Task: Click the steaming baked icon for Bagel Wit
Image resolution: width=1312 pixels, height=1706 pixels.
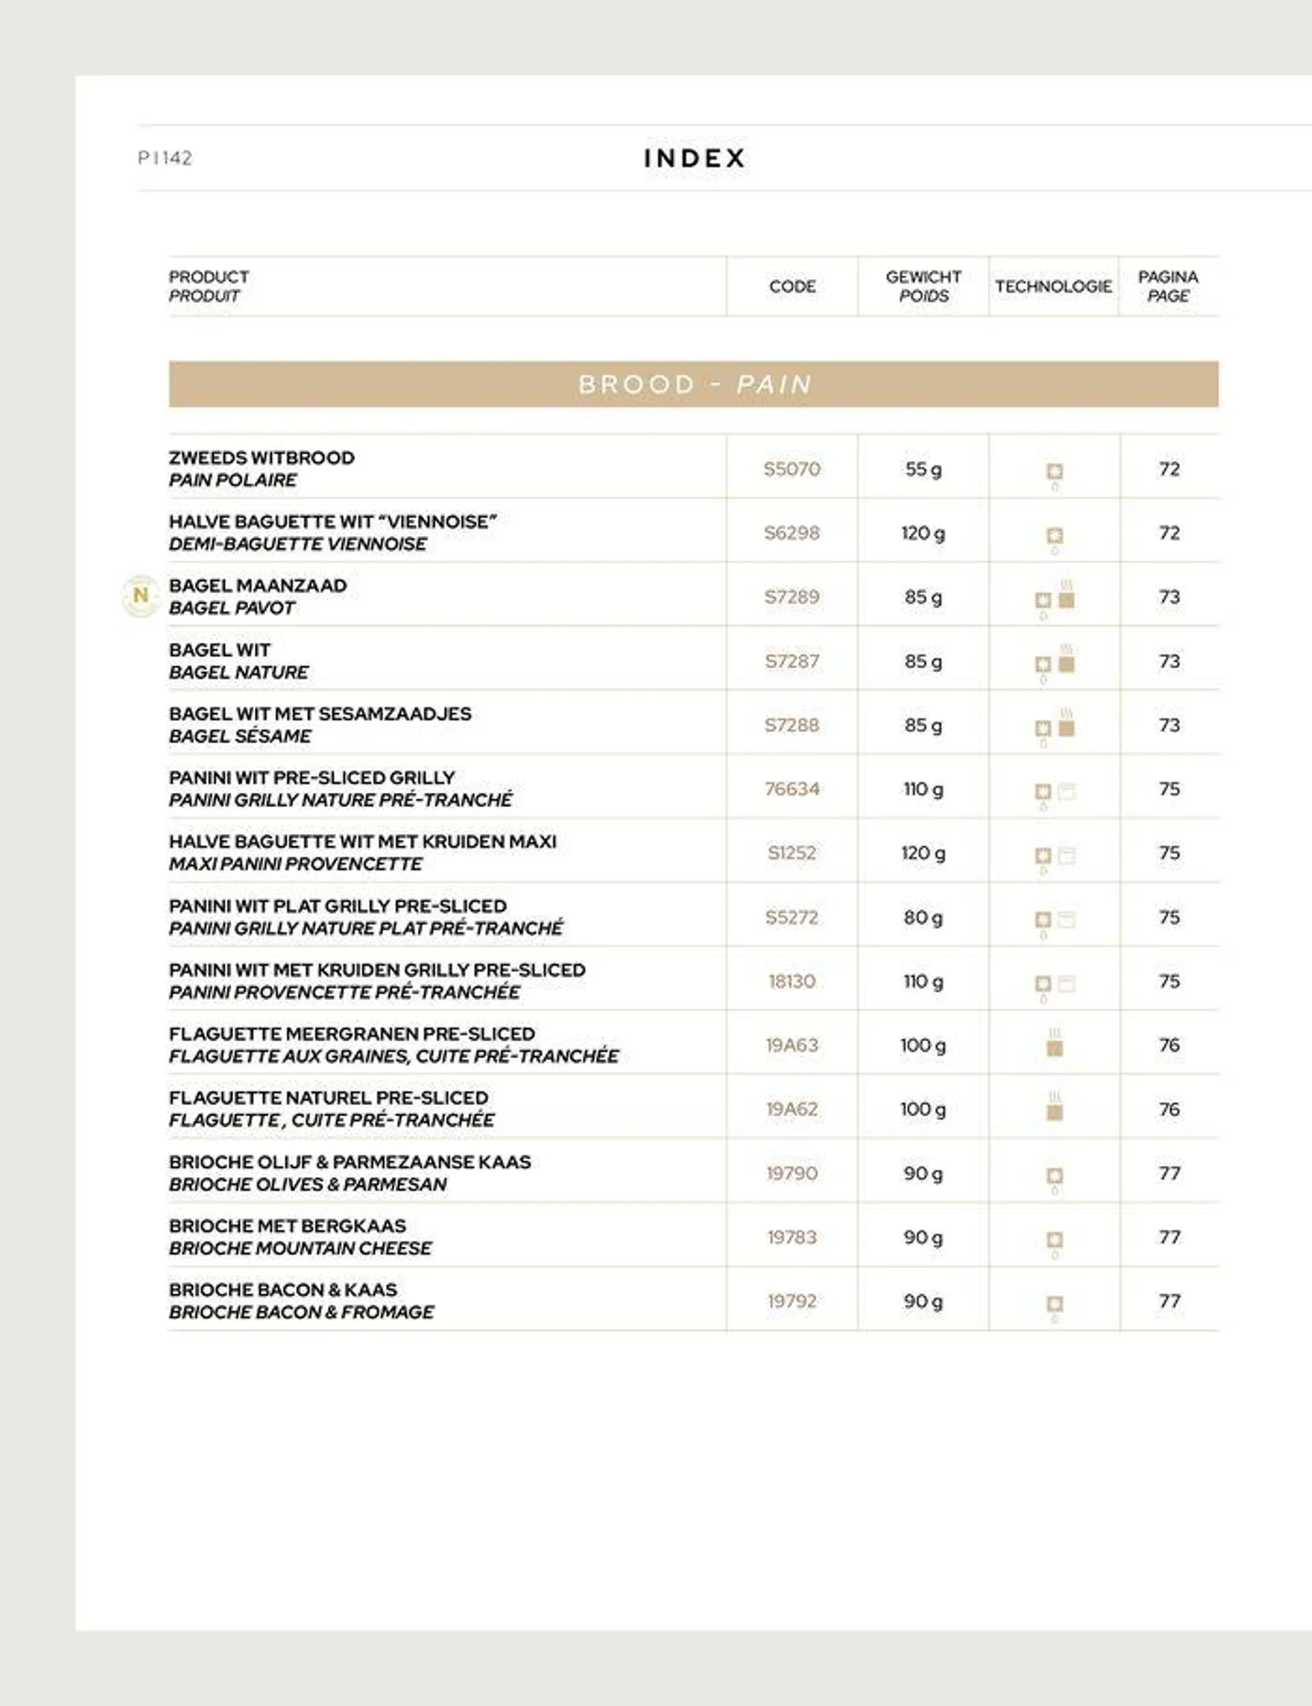Action: [x=1067, y=658]
